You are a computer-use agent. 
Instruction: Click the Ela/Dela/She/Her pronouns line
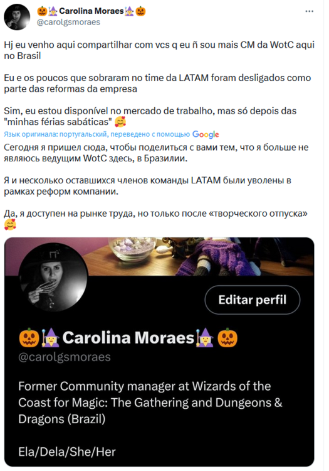coord(67,452)
